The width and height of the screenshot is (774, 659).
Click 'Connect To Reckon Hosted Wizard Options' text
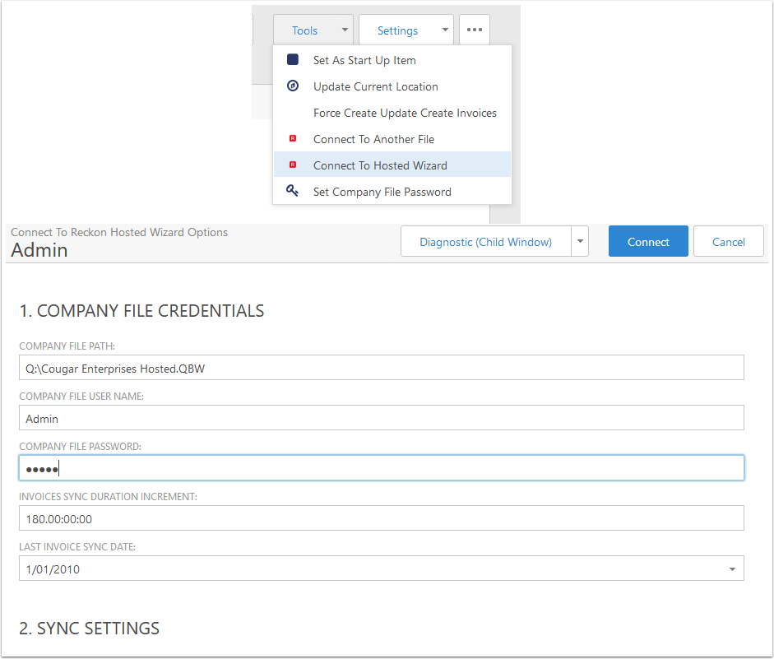coord(119,233)
